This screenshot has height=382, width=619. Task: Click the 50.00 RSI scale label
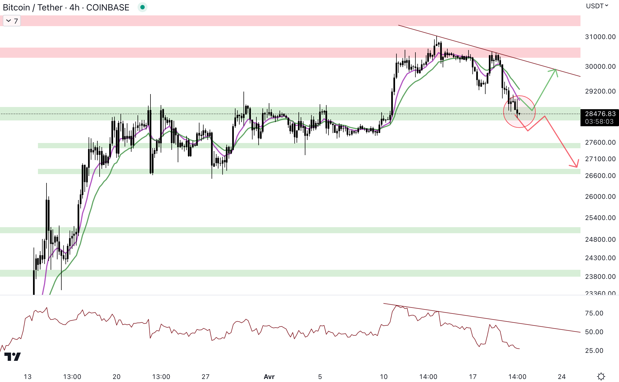pyautogui.click(x=594, y=332)
